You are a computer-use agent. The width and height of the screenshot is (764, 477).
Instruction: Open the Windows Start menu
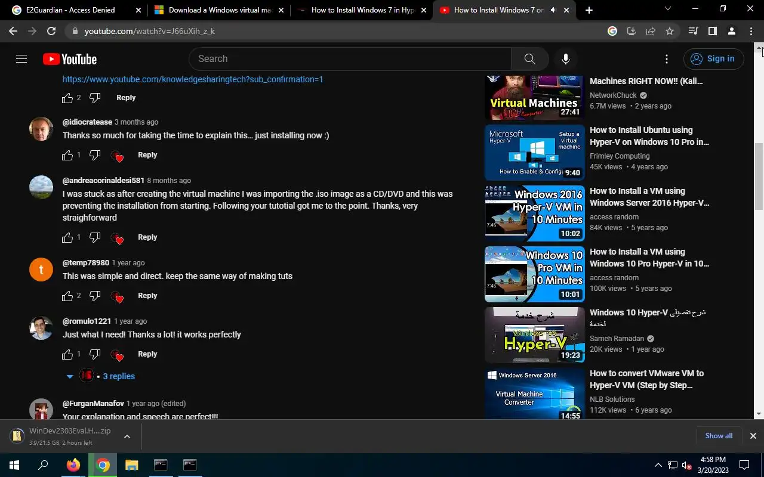point(14,465)
